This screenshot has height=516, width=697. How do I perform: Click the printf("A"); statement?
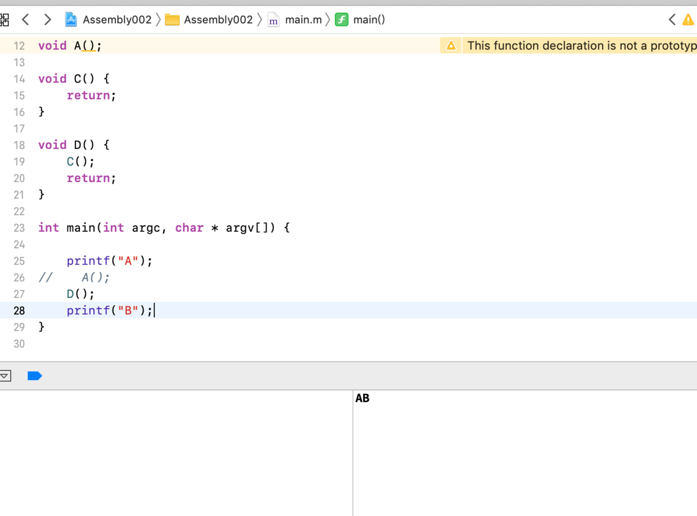[x=110, y=261]
